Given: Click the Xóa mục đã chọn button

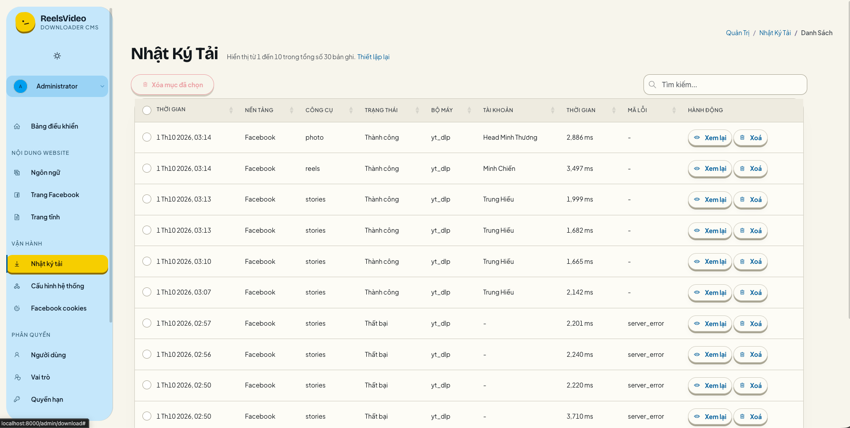Looking at the screenshot, I should click(x=172, y=85).
